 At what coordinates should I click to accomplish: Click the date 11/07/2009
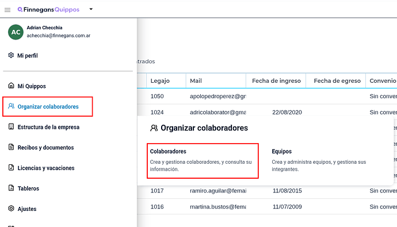[x=287, y=207]
